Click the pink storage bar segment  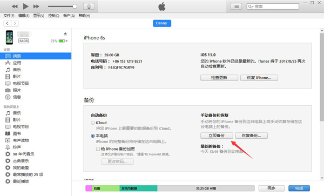pos(89,188)
